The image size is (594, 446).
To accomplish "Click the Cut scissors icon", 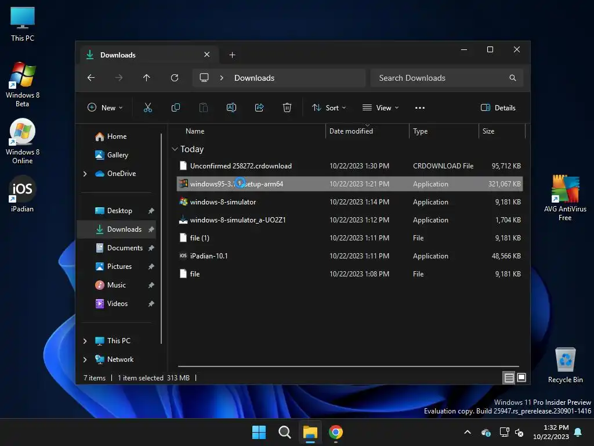I will [148, 107].
